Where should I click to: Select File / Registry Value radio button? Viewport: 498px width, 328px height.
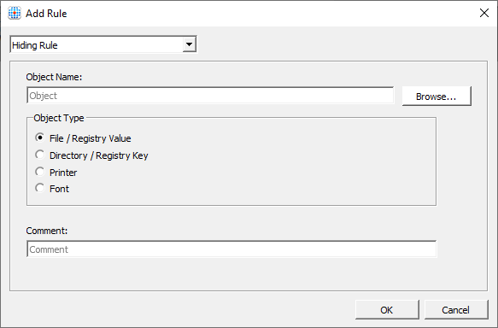click(39, 138)
